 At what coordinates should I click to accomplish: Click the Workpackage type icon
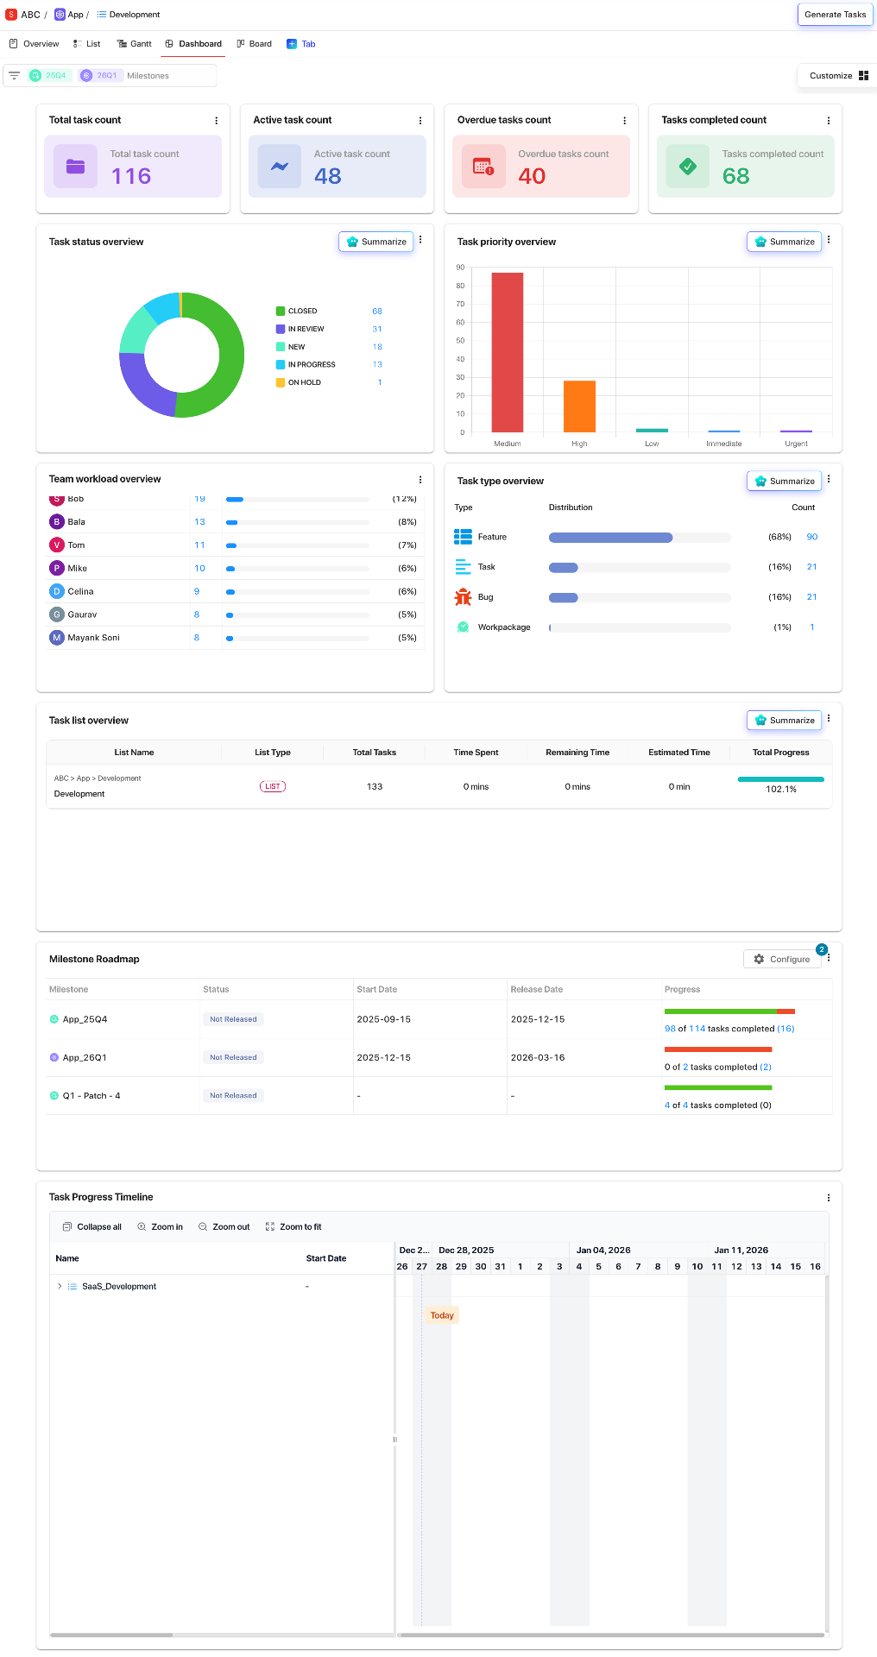tap(464, 627)
